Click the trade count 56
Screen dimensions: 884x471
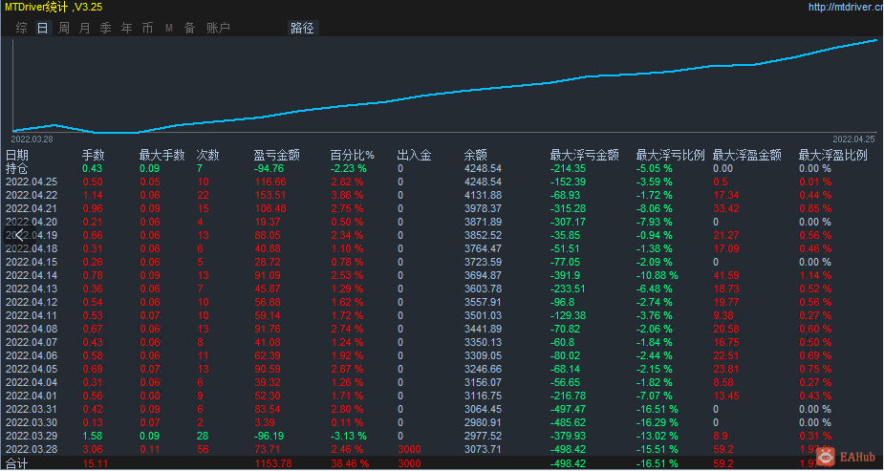pos(203,450)
